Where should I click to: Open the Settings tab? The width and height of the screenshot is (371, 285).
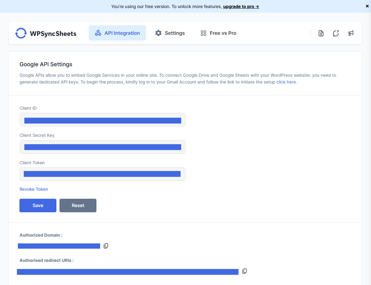tap(170, 33)
